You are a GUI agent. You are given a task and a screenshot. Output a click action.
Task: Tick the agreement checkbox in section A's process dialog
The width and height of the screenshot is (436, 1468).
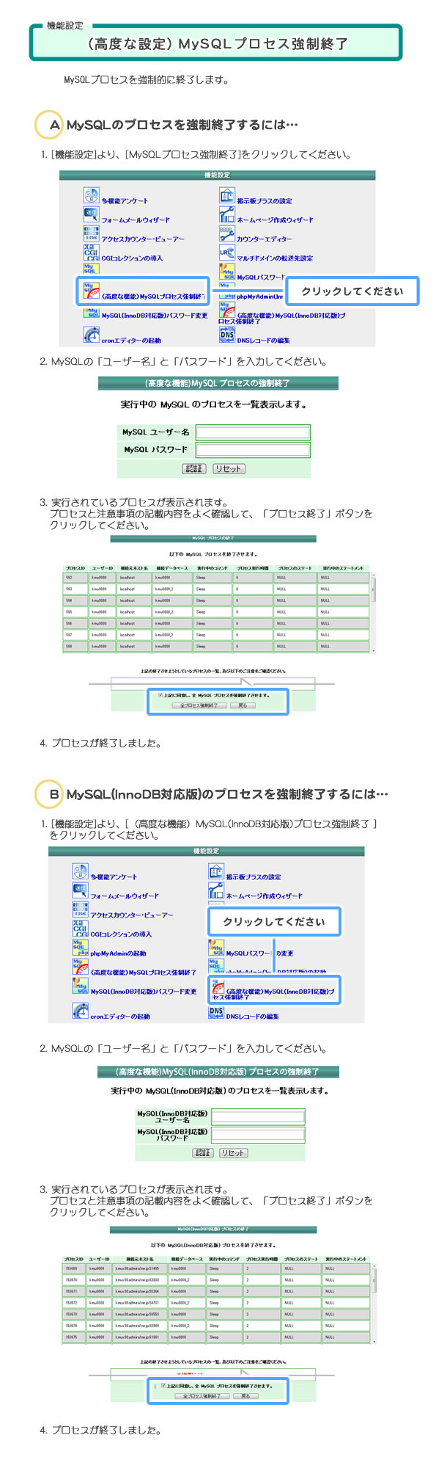pyautogui.click(x=160, y=695)
